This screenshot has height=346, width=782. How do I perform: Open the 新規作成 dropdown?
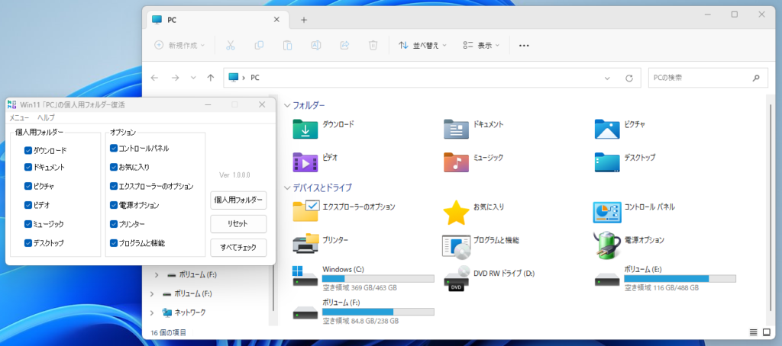pyautogui.click(x=179, y=45)
